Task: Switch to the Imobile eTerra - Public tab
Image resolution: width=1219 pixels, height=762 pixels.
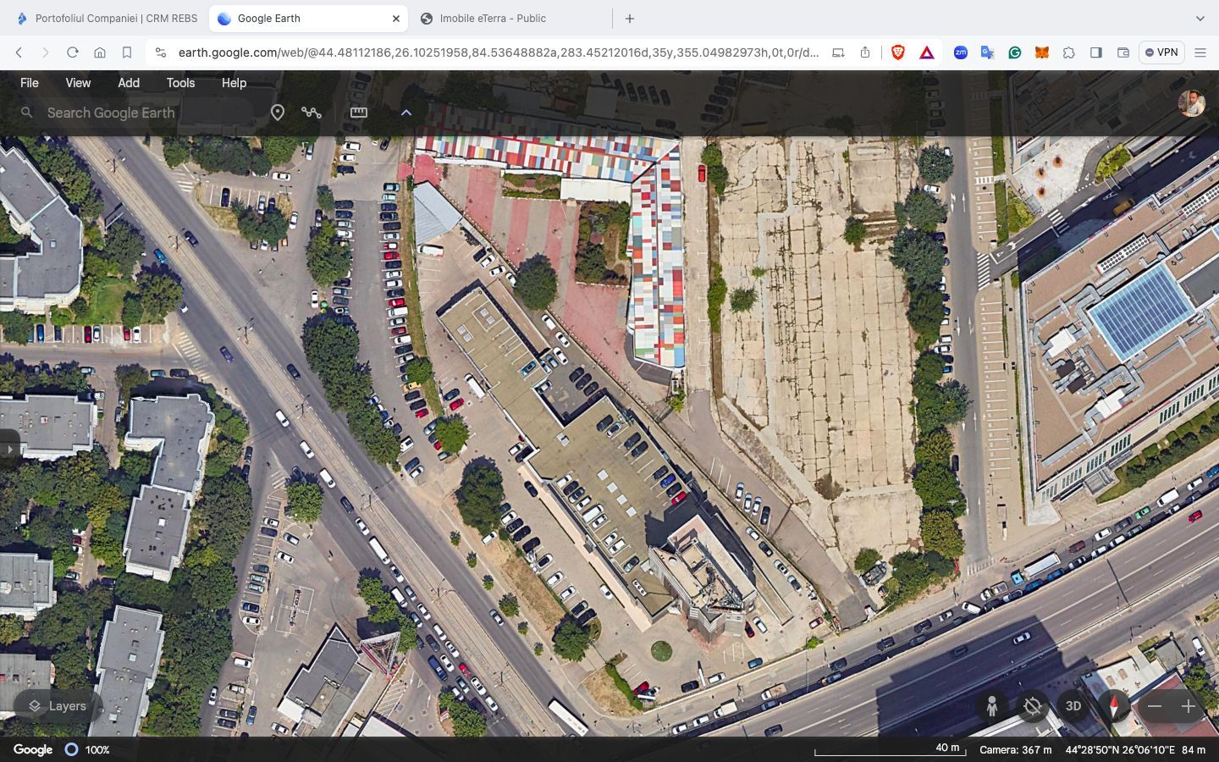Action: click(x=493, y=18)
